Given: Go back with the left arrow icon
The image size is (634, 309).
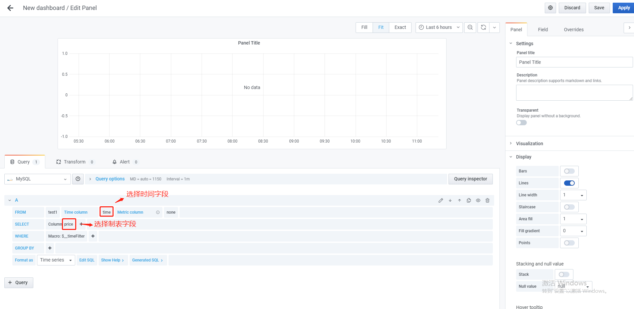Looking at the screenshot, I should (x=10, y=8).
